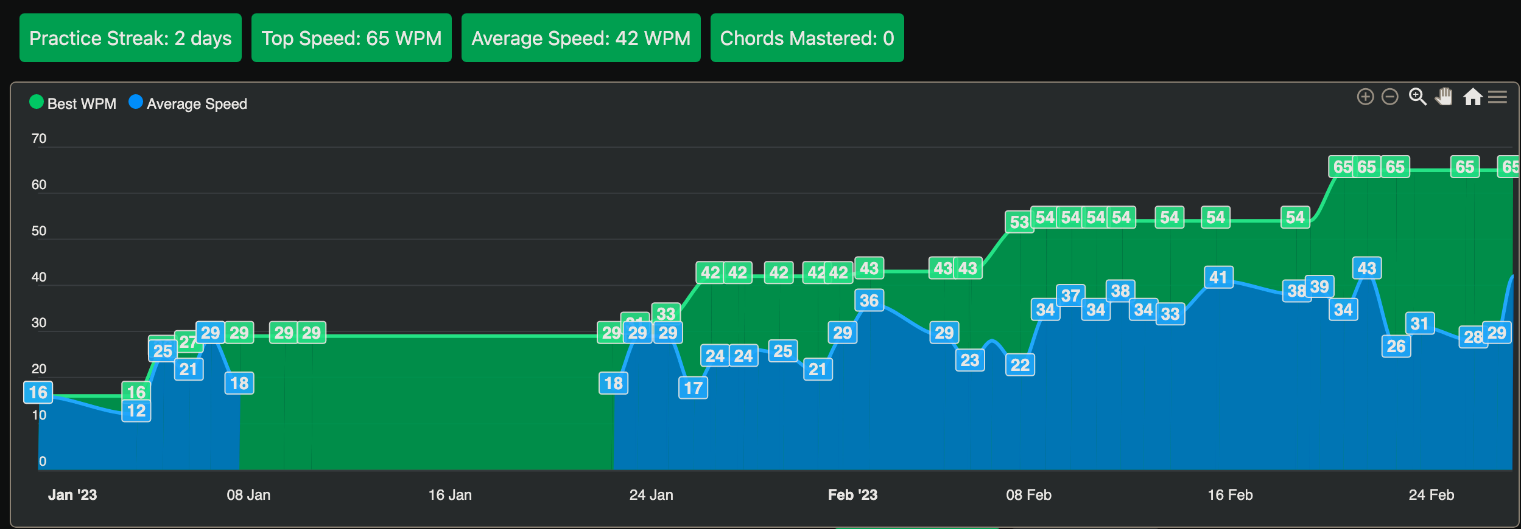Screen dimensions: 1521x529
Task: Toggle the Average Speed legend series
Action: 188,104
